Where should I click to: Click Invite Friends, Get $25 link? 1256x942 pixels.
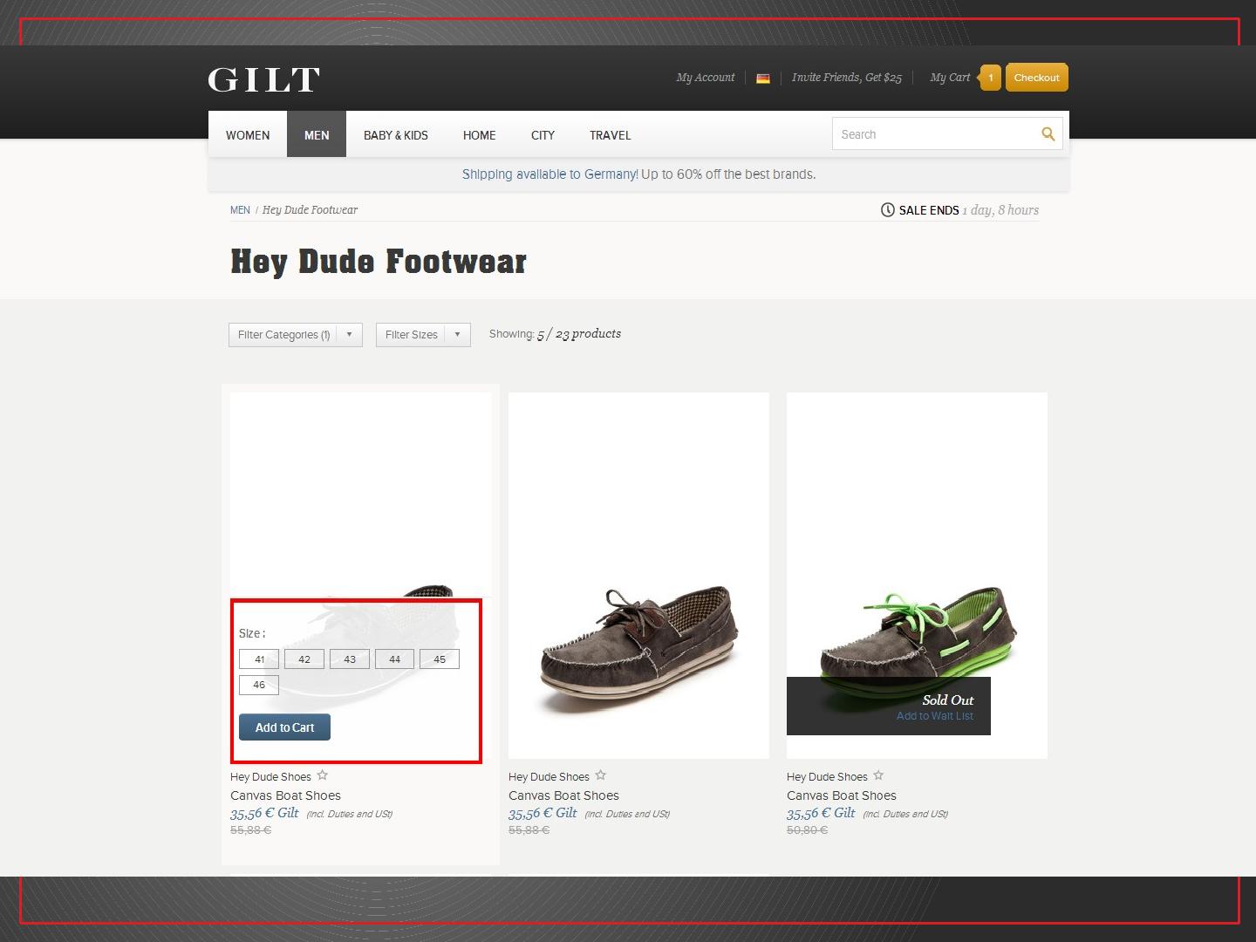(x=847, y=78)
